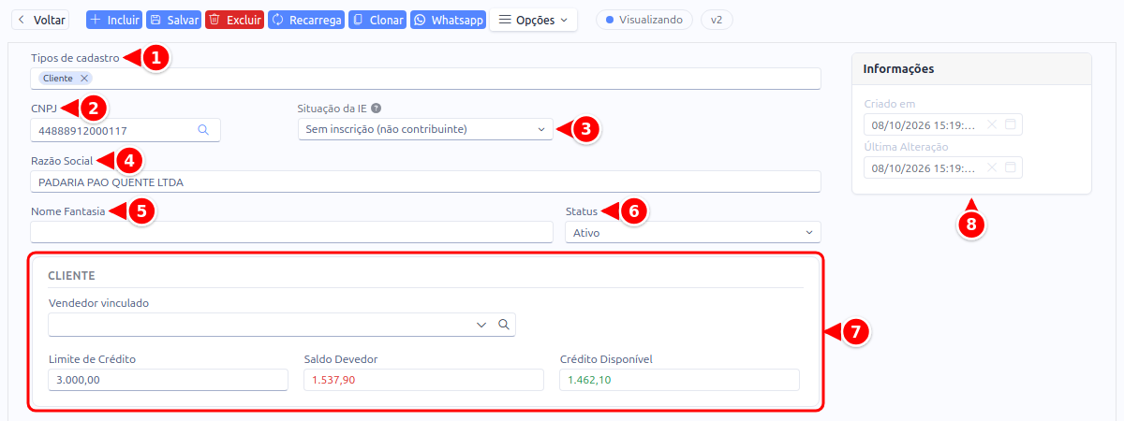
Task: Open Situação da IE help icon
Action: [x=377, y=109]
